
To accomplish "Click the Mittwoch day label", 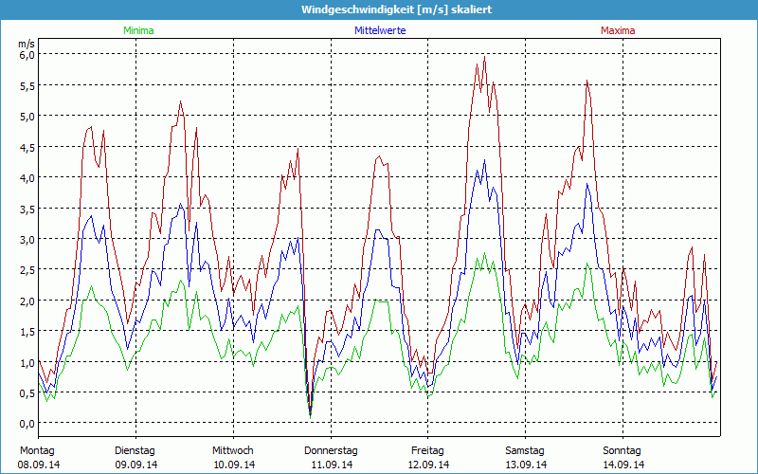I will coord(233,451).
